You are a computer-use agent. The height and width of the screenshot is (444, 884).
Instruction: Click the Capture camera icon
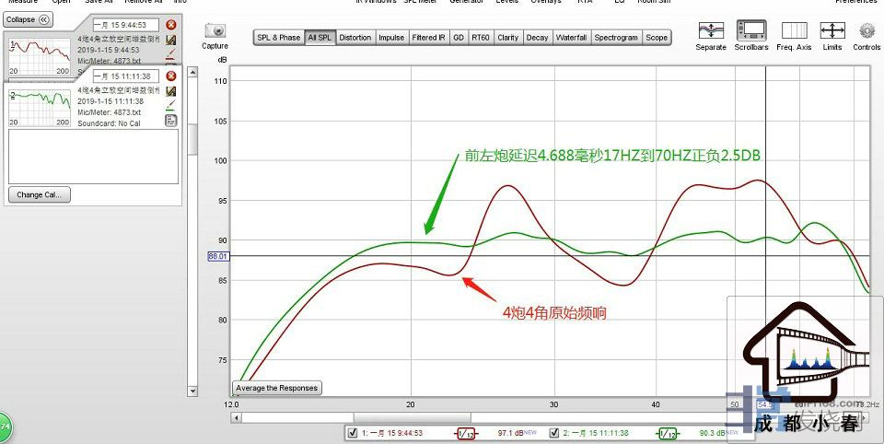215,33
